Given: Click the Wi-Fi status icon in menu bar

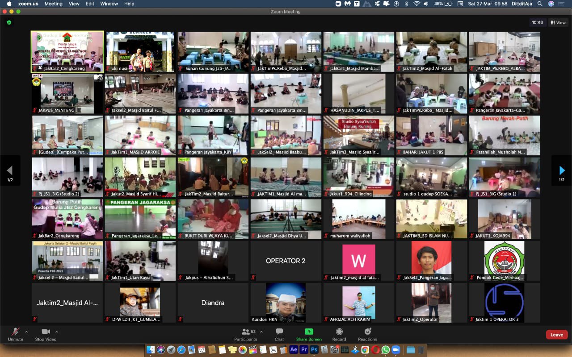Looking at the screenshot, I should [x=416, y=4].
